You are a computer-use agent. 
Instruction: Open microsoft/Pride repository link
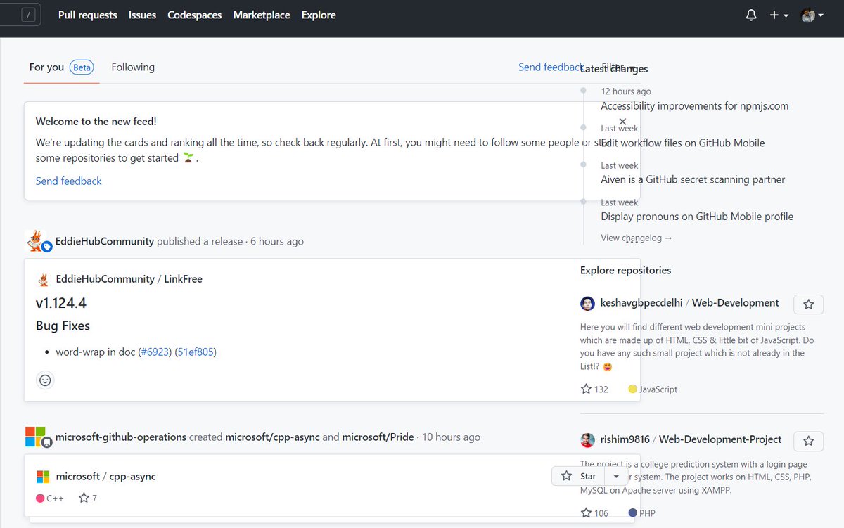coord(379,437)
